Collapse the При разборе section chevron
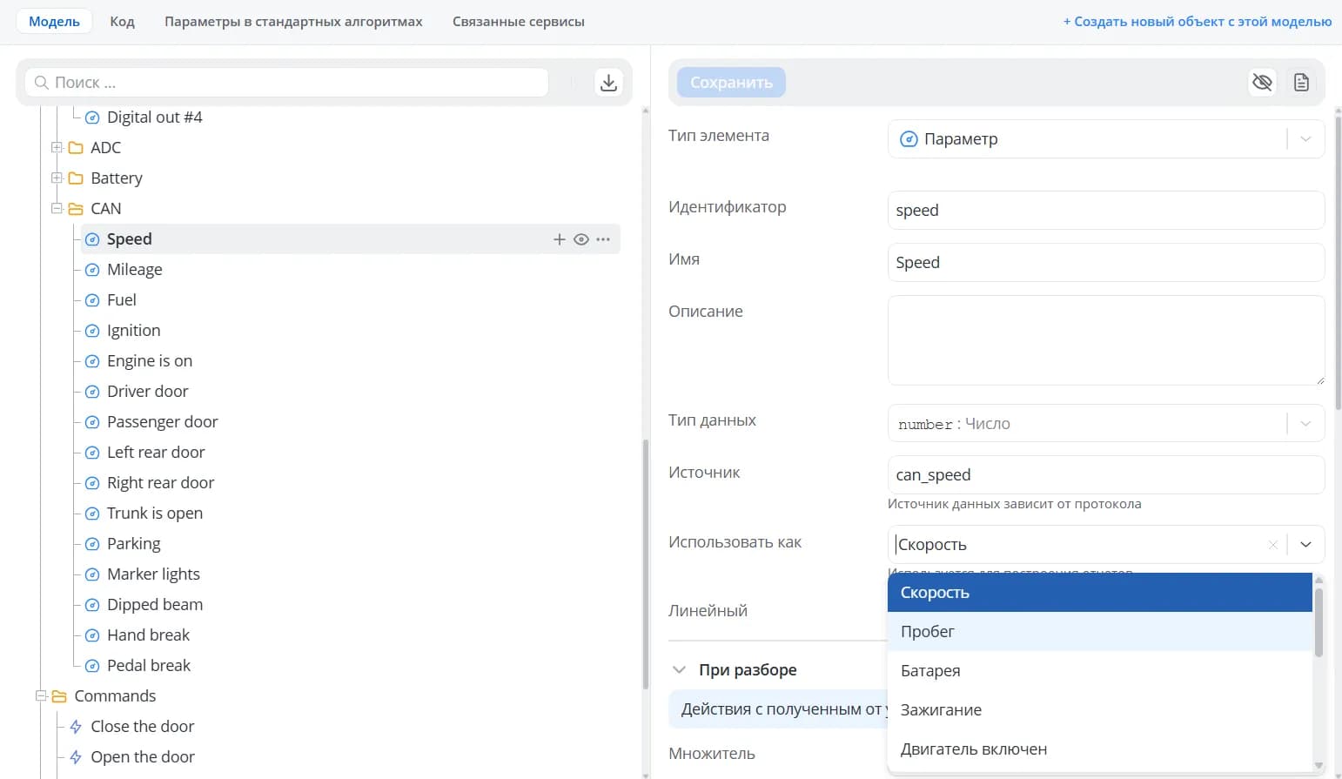 pyautogui.click(x=679, y=670)
